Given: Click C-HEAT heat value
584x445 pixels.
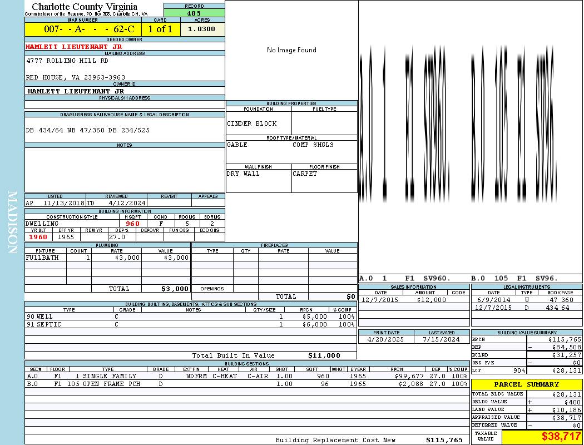Looking at the screenshot, I should point(225,376).
